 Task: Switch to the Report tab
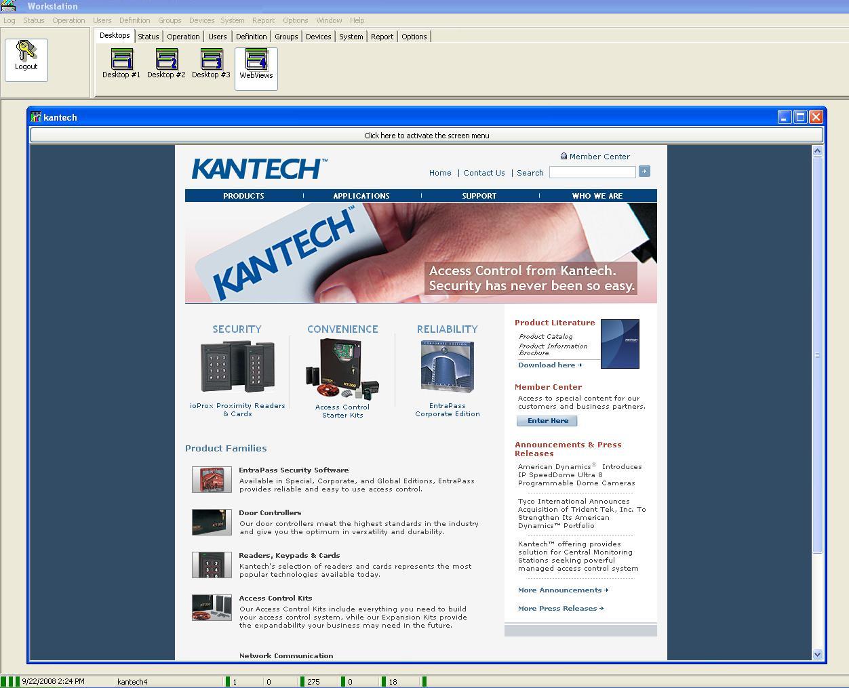382,37
